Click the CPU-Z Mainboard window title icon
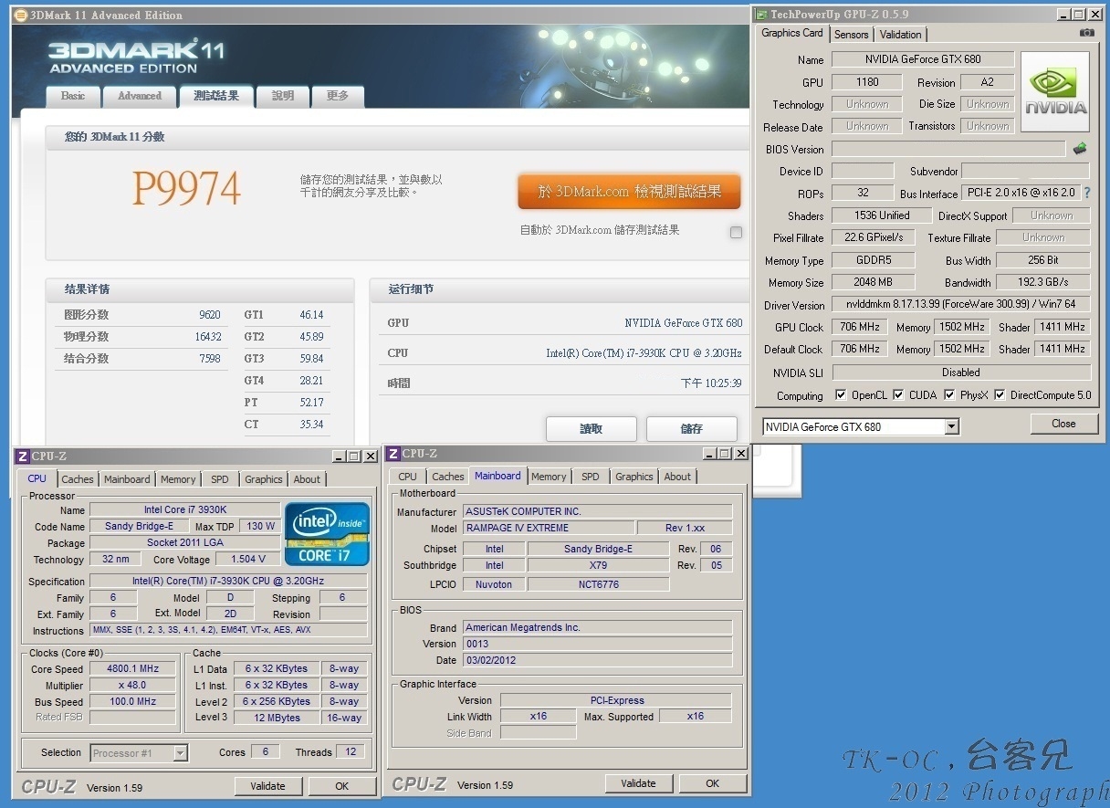1110x808 pixels. tap(393, 454)
